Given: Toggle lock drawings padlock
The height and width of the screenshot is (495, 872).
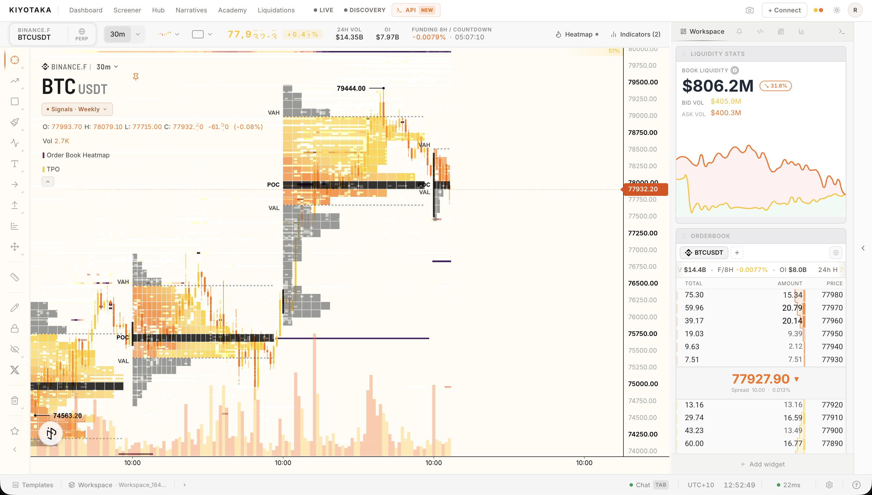Looking at the screenshot, I should pyautogui.click(x=15, y=329).
